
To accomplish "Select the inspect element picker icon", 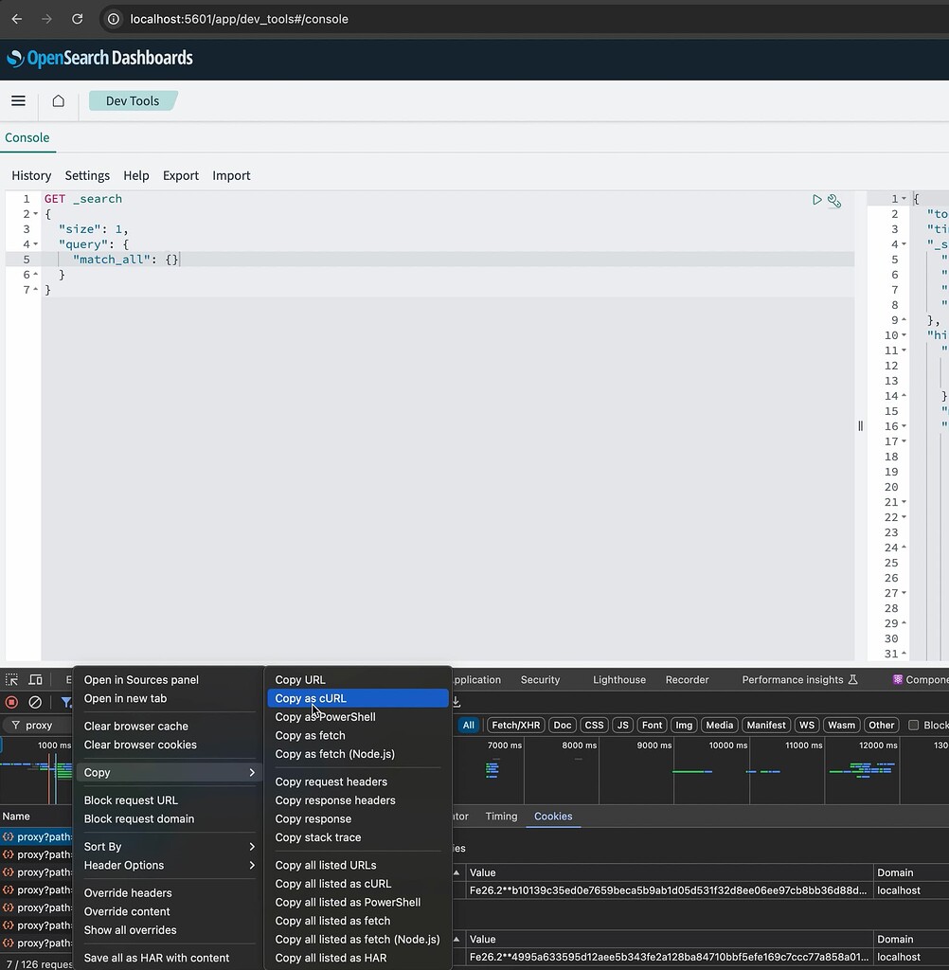I will click(x=12, y=680).
